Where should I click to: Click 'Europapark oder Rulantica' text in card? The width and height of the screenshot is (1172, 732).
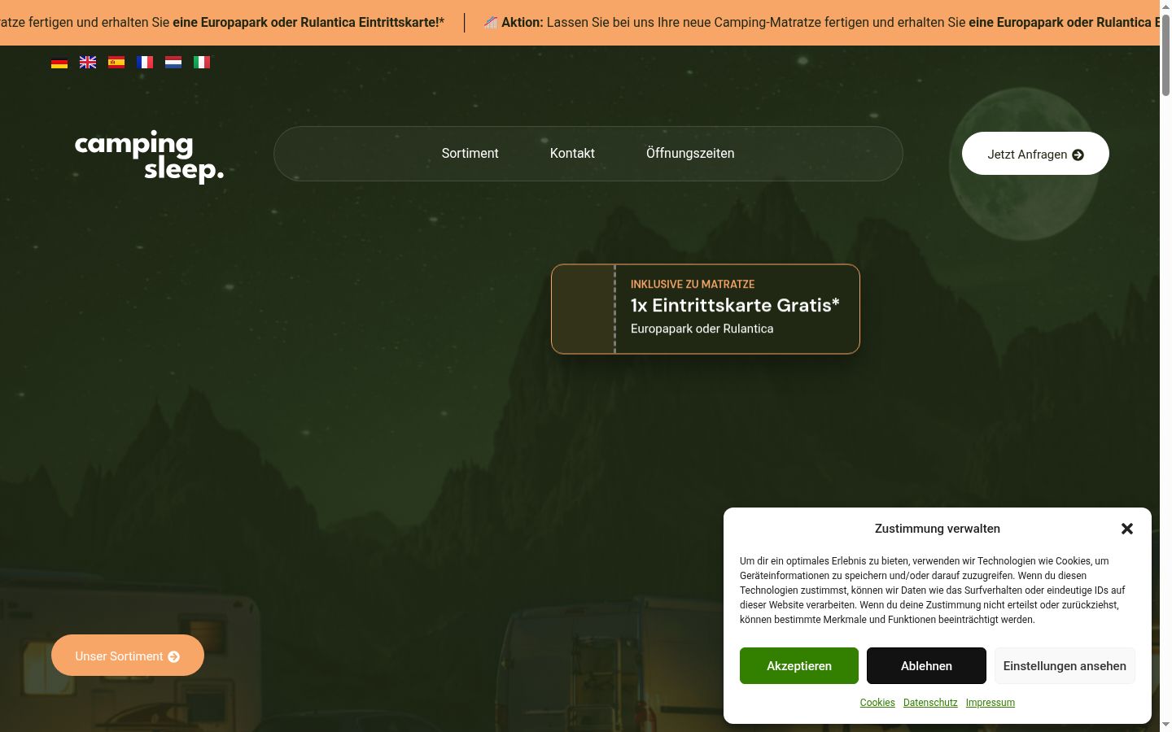702,329
